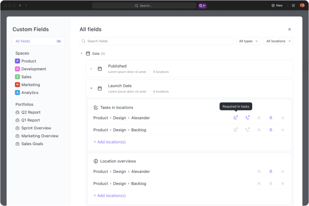Image resolution: width=309 pixels, height=206 pixels.
Task: Open the AI assistant button
Action: (202, 6)
